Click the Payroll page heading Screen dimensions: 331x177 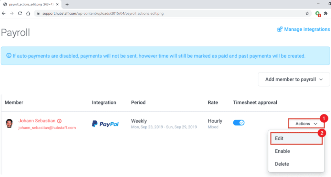click(16, 33)
